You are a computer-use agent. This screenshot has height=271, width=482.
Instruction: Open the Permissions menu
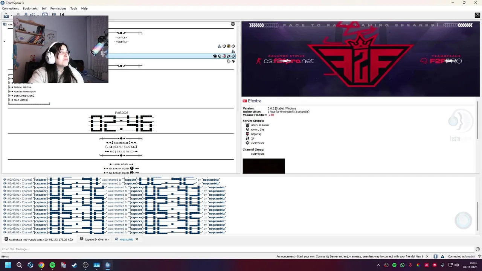tap(58, 8)
